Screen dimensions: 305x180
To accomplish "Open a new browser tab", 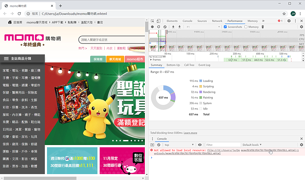I will 60,6.
